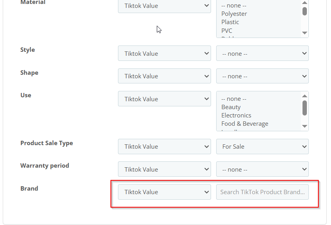Screen dimensions: 331x225
Task: Click the Material list scrollbar thumb
Action: click(304, 11)
